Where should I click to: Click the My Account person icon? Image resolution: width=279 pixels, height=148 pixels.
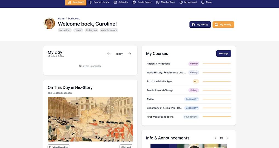[181, 2]
